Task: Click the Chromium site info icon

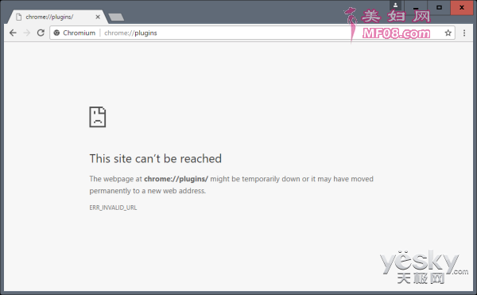Action: point(56,33)
